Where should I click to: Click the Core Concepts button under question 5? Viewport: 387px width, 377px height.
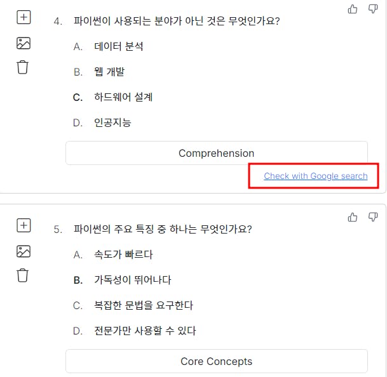[216, 361]
